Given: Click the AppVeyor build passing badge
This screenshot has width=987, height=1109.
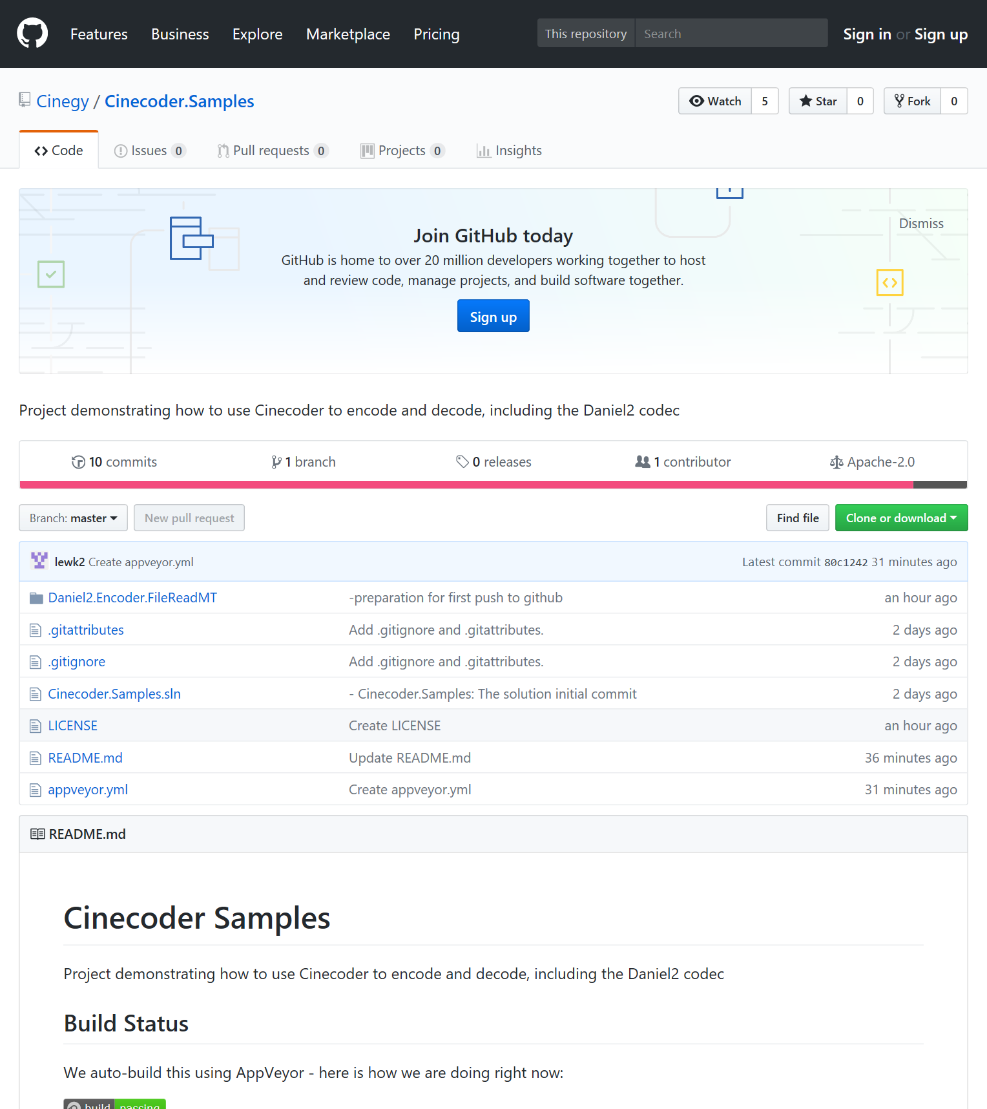Looking at the screenshot, I should pyautogui.click(x=114, y=1104).
